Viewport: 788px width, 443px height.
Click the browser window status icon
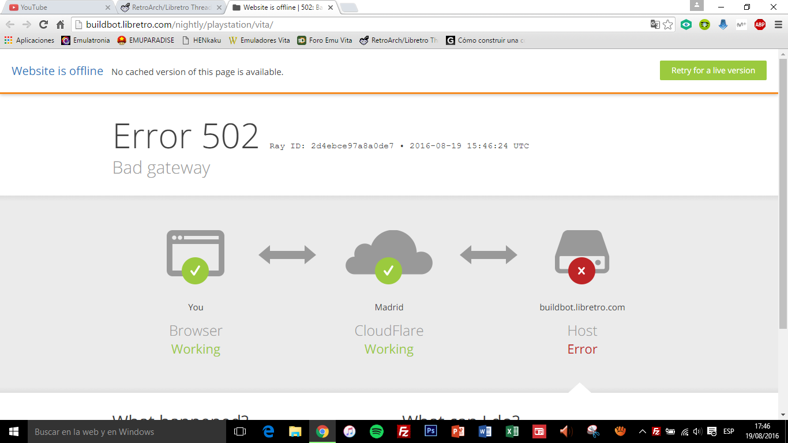(x=196, y=256)
